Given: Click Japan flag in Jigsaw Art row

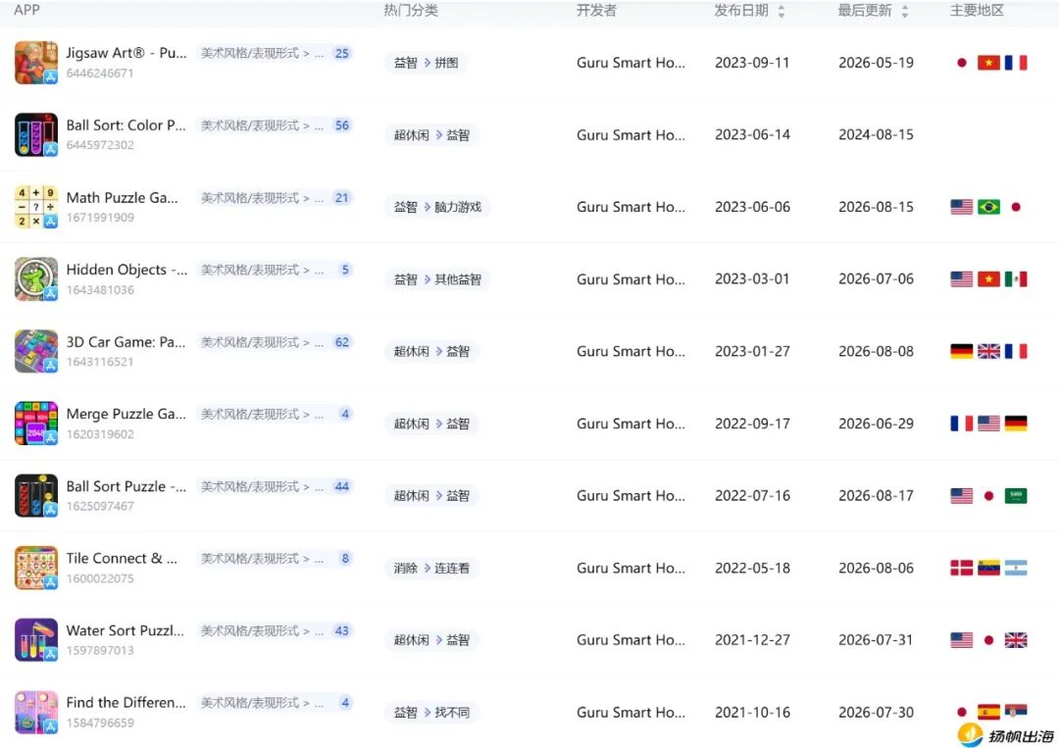Looking at the screenshot, I should [962, 63].
